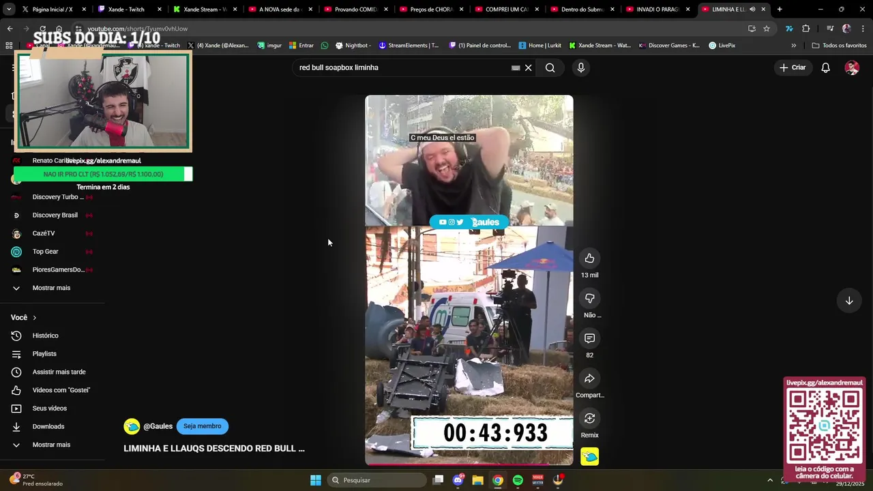Expand Mostrar mais under Você section
This screenshot has height=491, width=873.
pyautogui.click(x=51, y=445)
